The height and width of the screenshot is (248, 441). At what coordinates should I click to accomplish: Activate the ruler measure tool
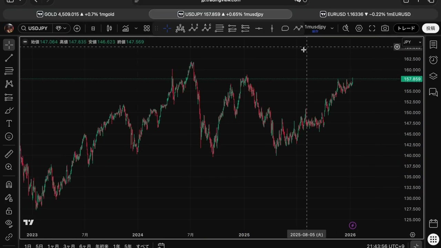tap(9, 154)
